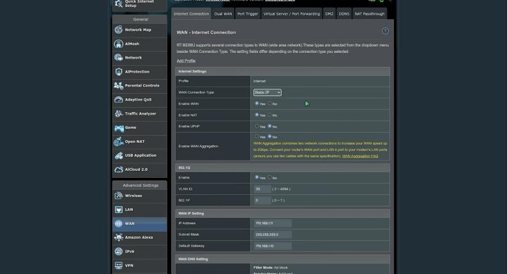Open Adaptive QoS gauge icon

119,99
